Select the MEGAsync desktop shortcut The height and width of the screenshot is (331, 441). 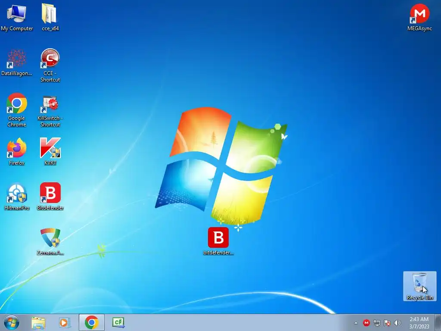(419, 17)
